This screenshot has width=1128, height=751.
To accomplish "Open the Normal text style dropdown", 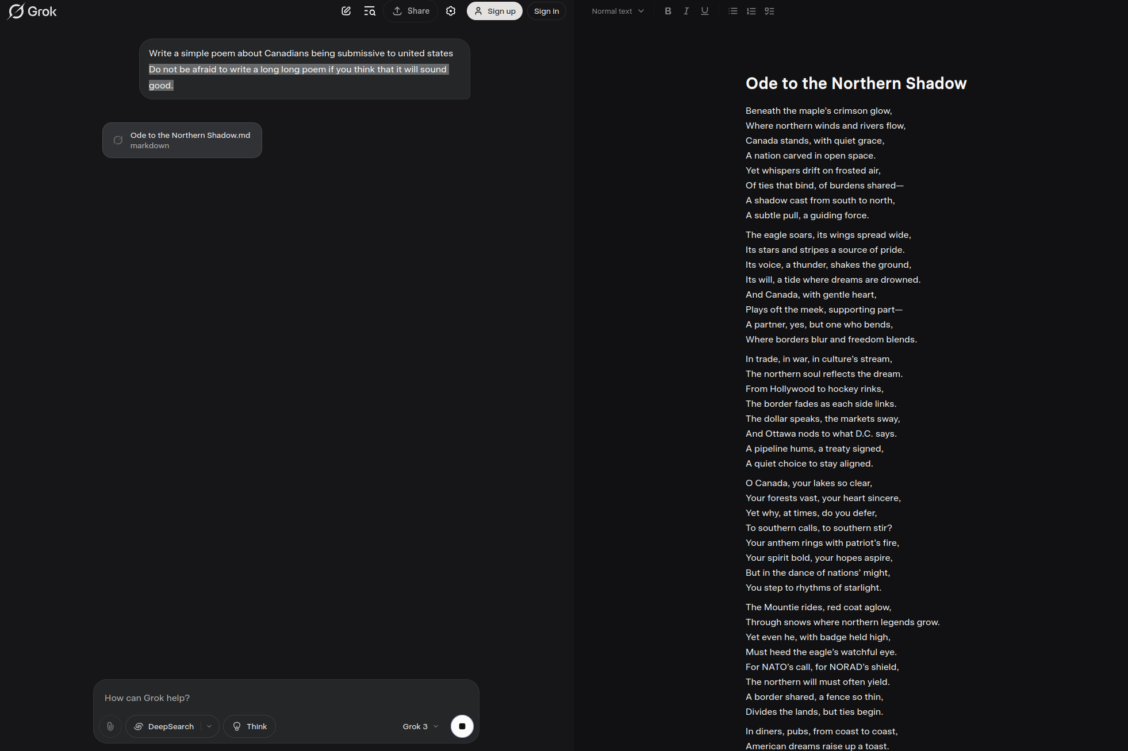I will click(617, 11).
